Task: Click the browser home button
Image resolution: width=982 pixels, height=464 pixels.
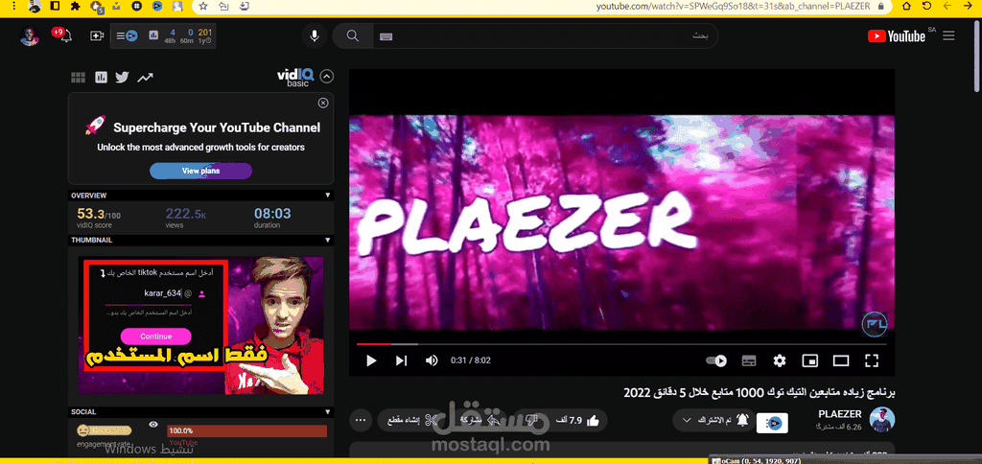Action: click(906, 7)
